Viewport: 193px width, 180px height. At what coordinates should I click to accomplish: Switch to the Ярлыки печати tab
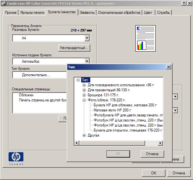coord(32,13)
